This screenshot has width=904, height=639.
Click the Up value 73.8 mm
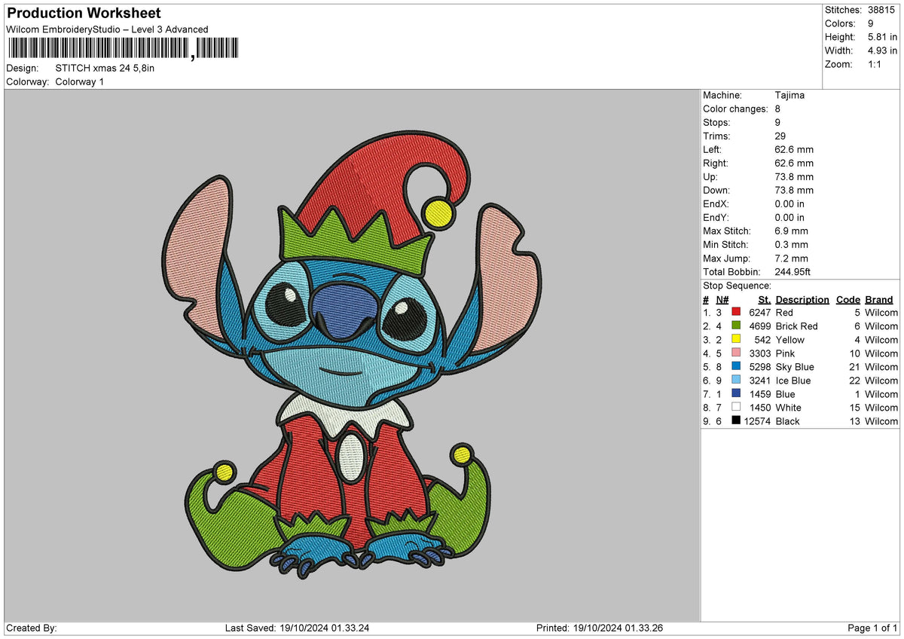pos(794,176)
